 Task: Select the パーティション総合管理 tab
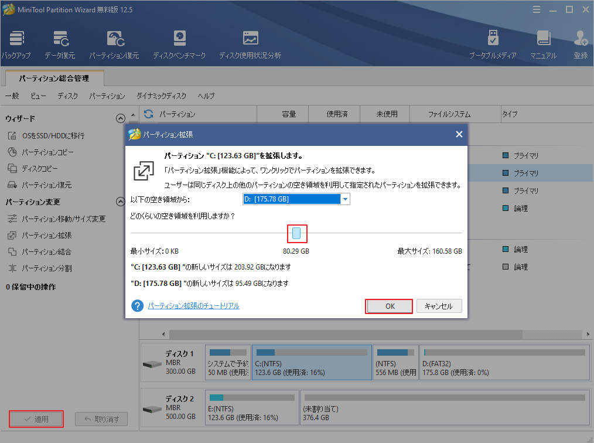pyautogui.click(x=54, y=78)
